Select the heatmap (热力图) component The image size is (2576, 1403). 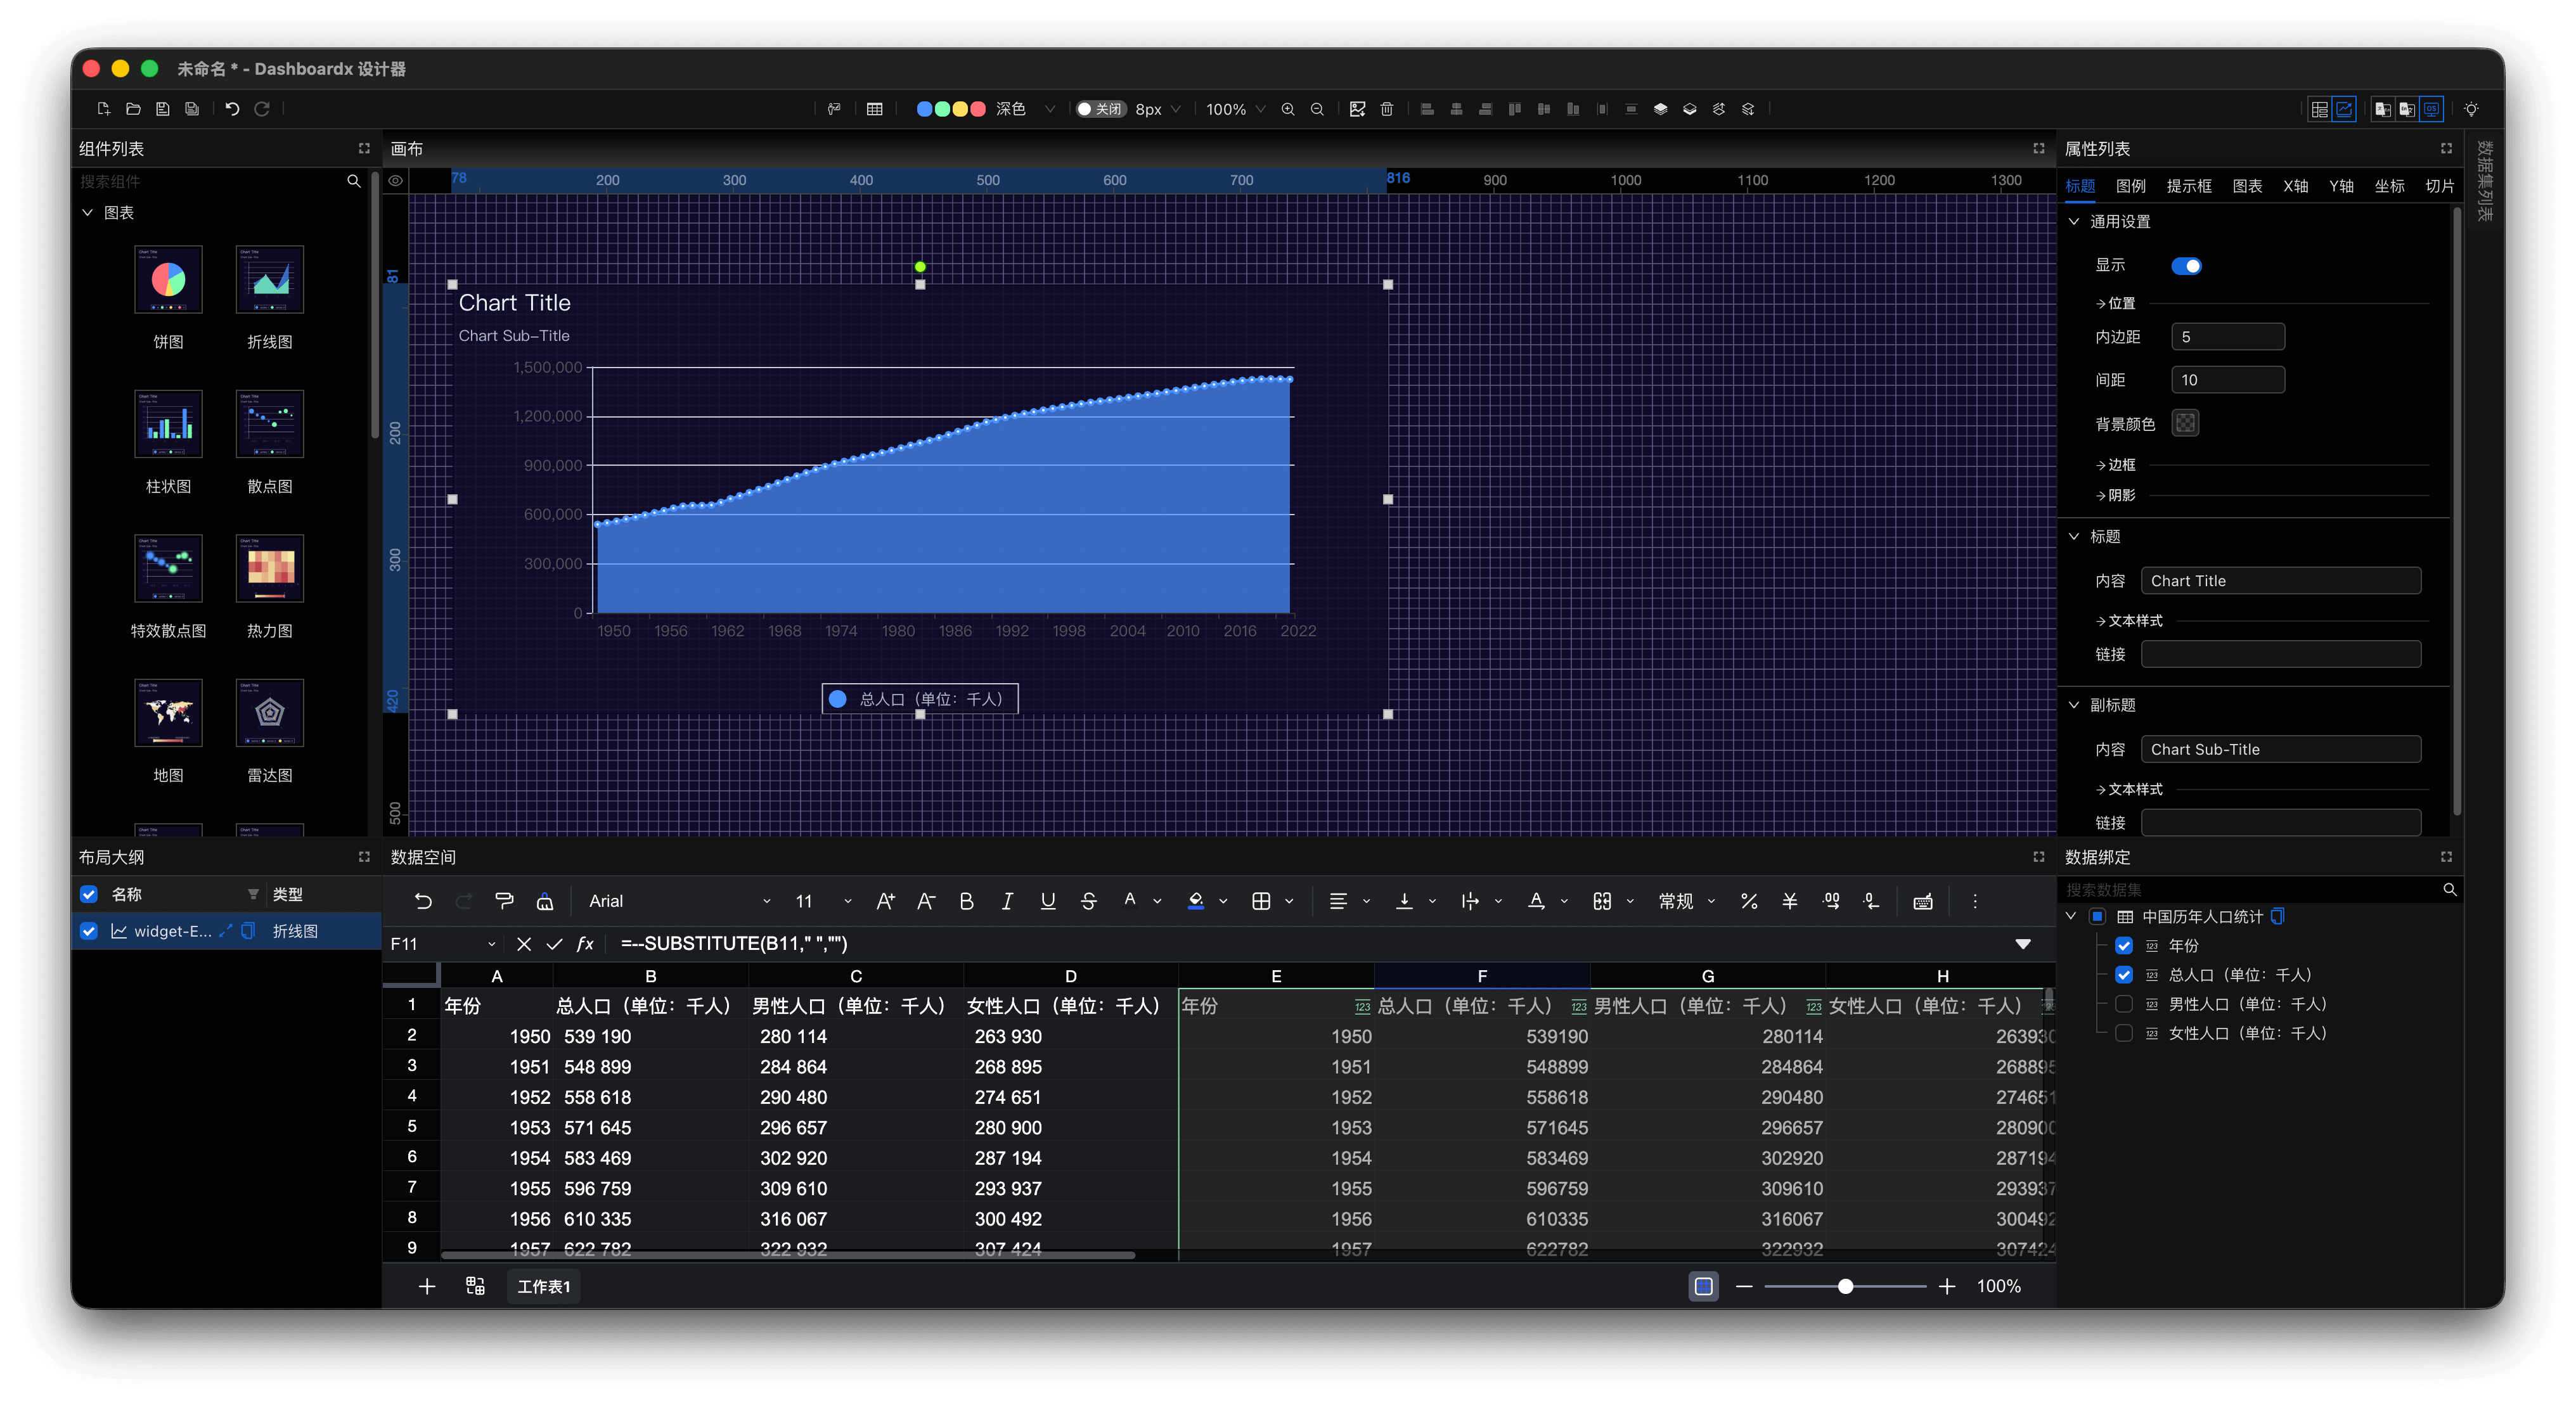point(269,569)
